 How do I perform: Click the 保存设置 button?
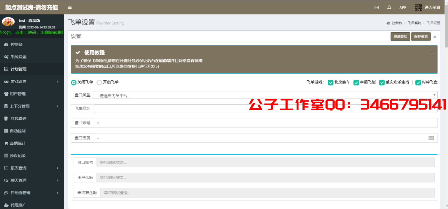[x=421, y=36]
